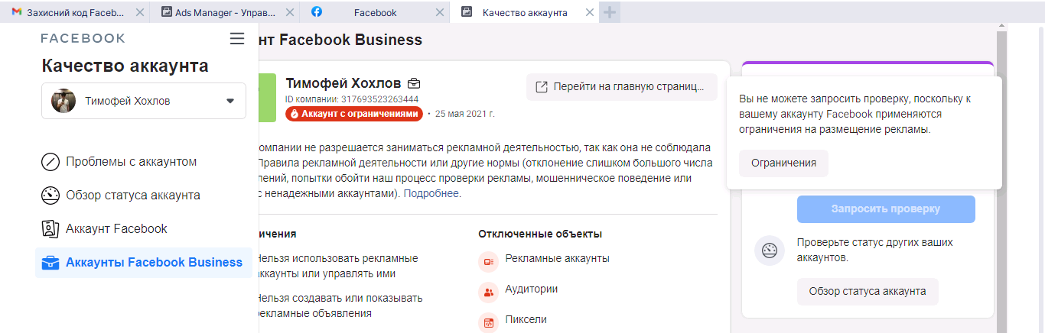1045x333 pixels.
Task: Click the briefcase icon beside Аккаунты Facebook Business
Action: 50,263
